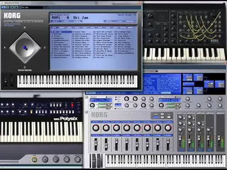Image resolution: width=227 pixels, height=170 pixels.
Task: Click point C label beside vector joystick
Action: click(x=45, y=47)
